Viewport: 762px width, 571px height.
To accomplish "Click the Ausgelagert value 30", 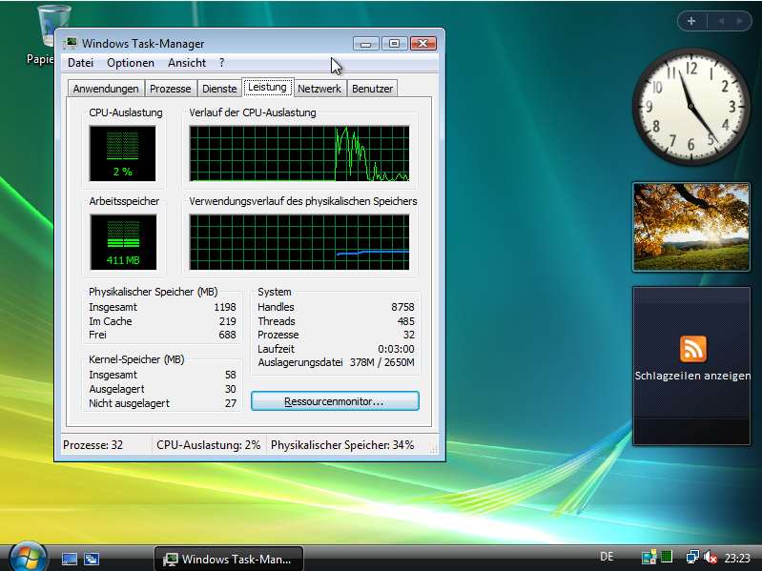I will coord(231,389).
